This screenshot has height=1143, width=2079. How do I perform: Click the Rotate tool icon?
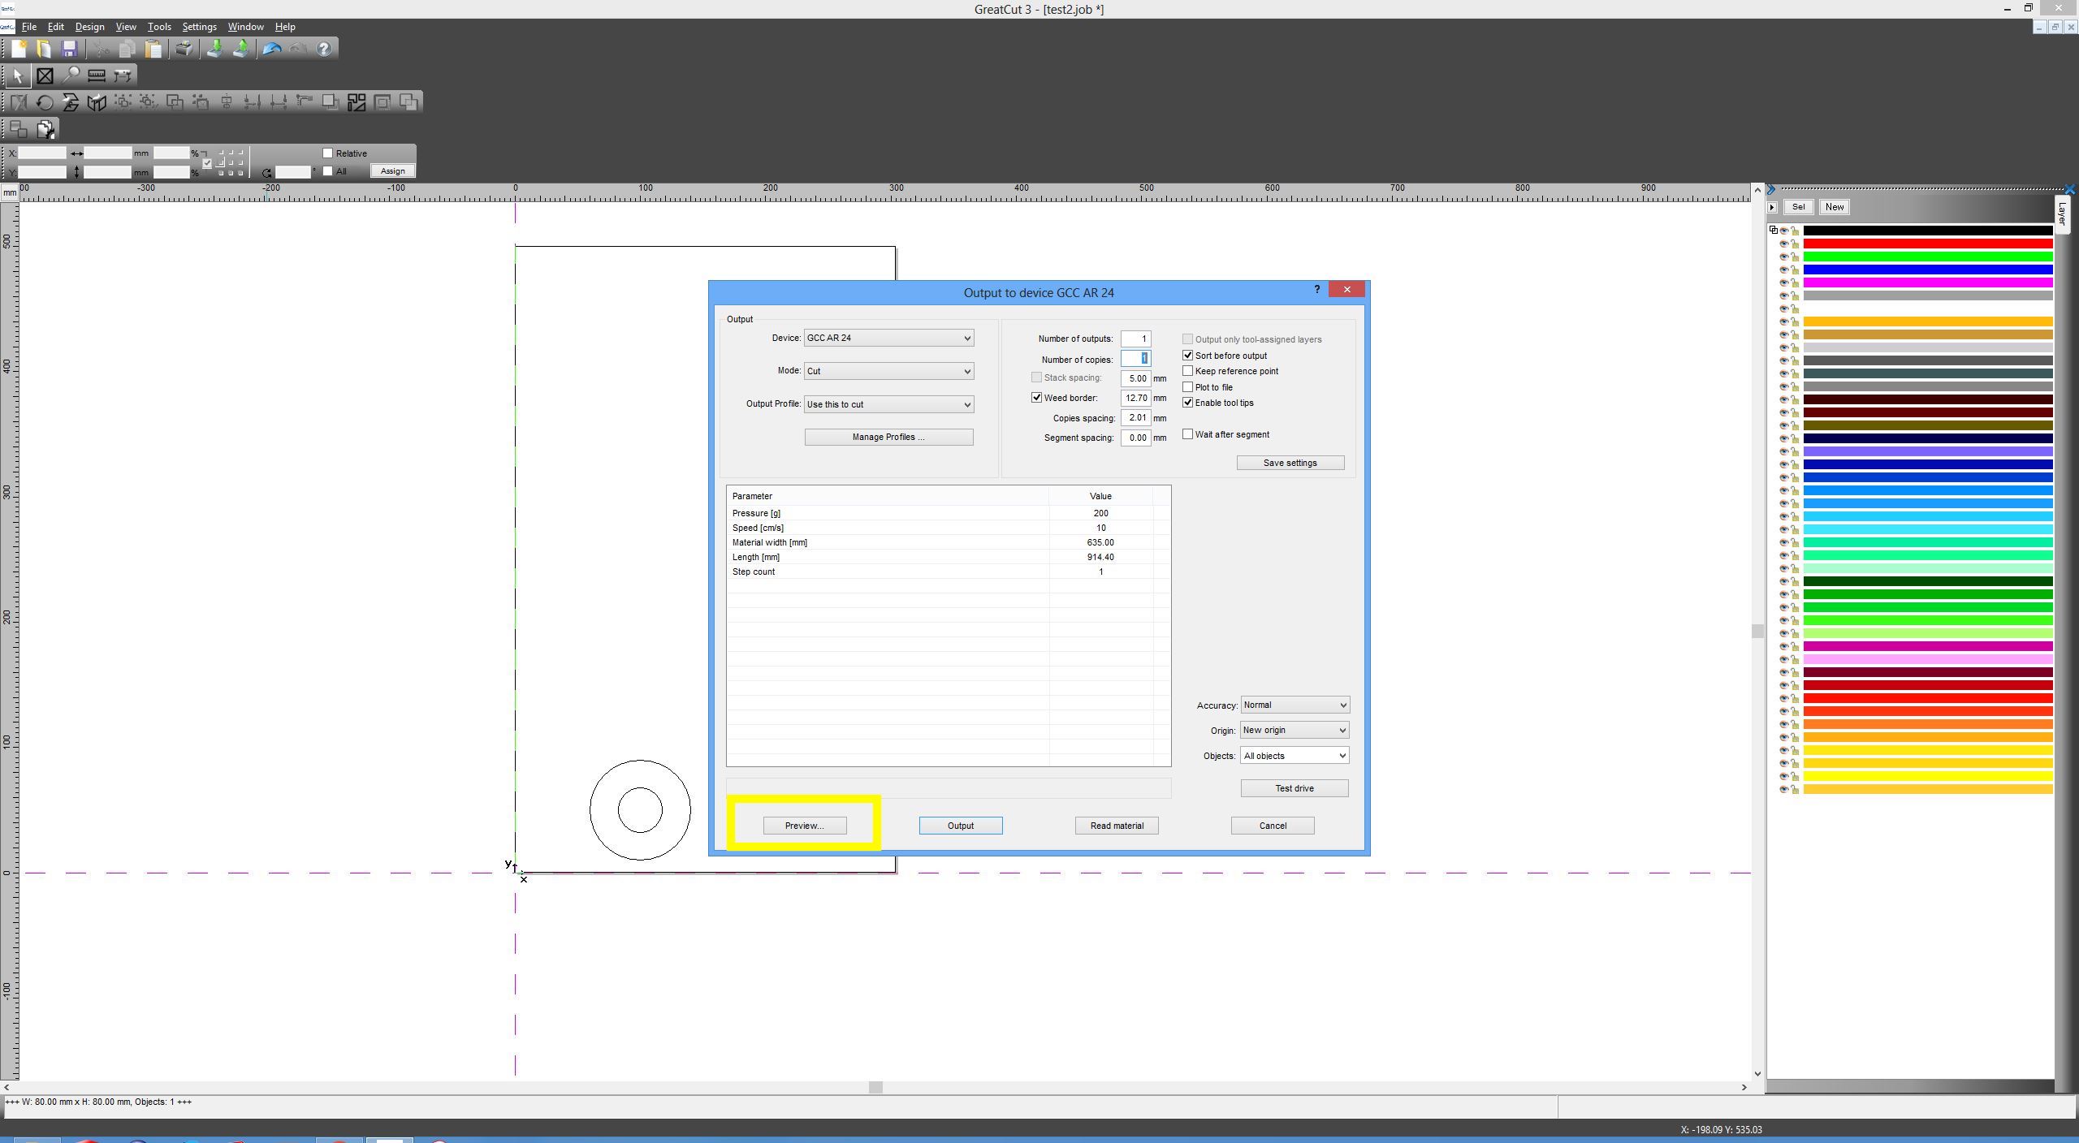(45, 102)
